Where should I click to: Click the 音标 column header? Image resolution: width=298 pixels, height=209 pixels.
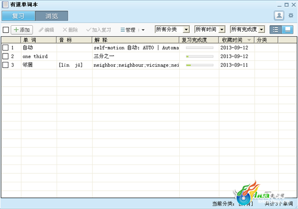coord(74,40)
